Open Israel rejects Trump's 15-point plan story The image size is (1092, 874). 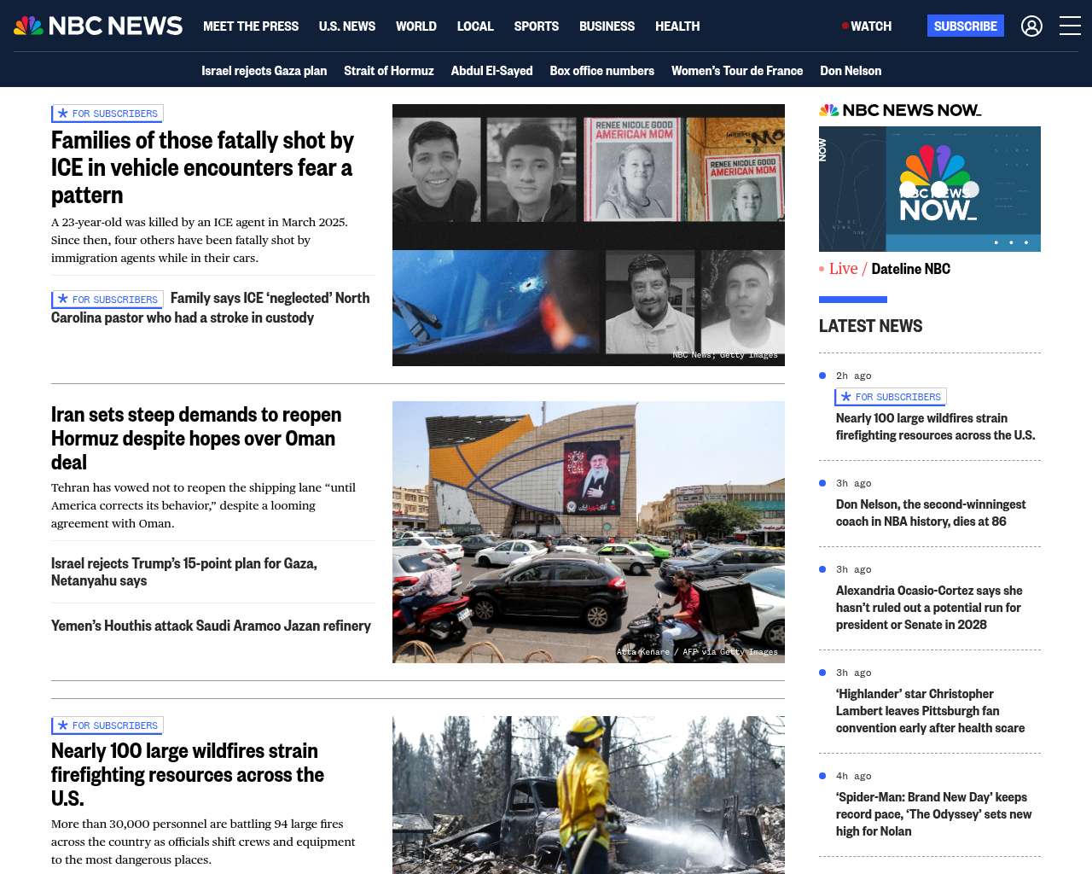coord(184,572)
